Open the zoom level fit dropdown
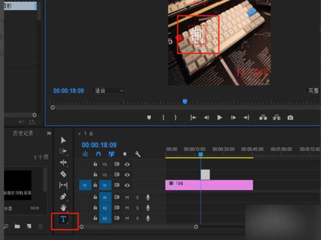321x240 pixels. (x=109, y=91)
